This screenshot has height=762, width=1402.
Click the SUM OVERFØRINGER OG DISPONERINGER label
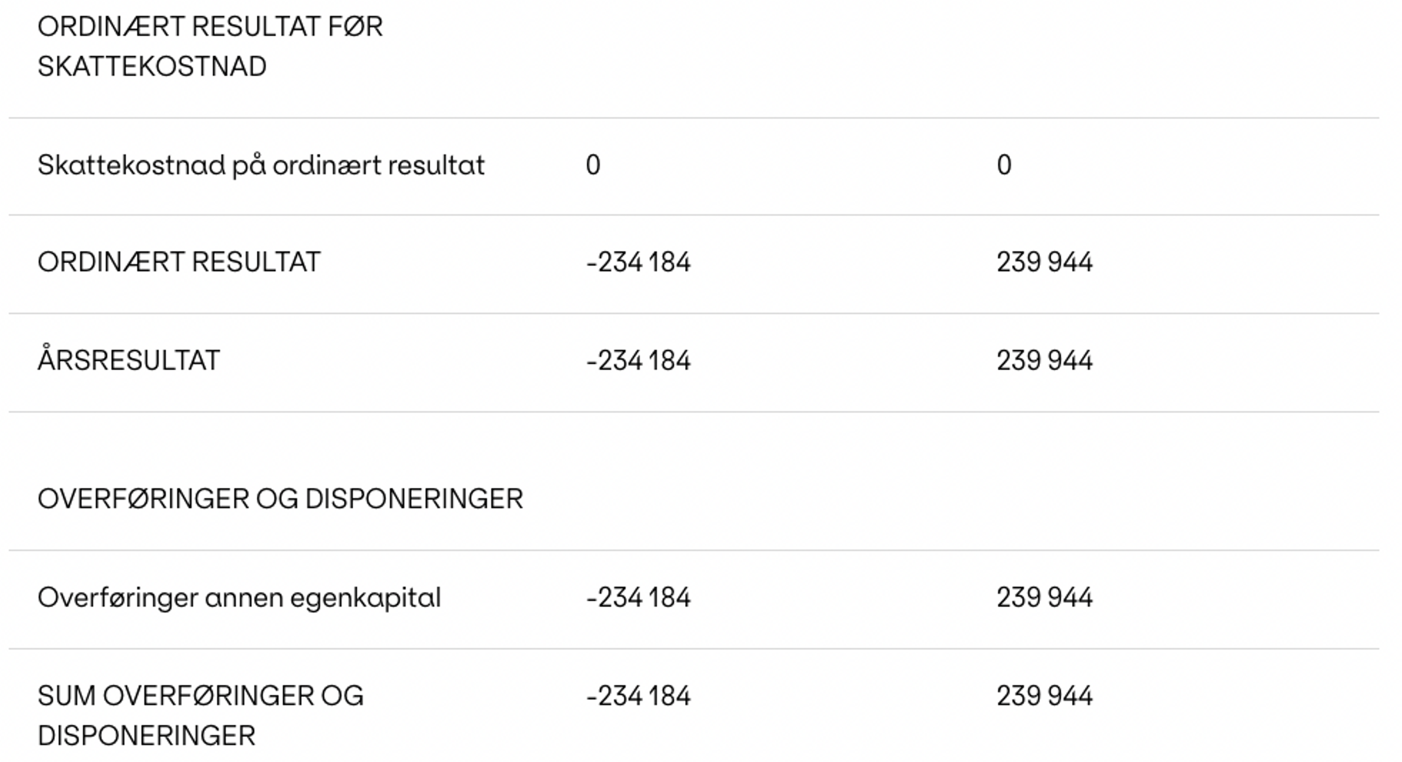click(200, 716)
